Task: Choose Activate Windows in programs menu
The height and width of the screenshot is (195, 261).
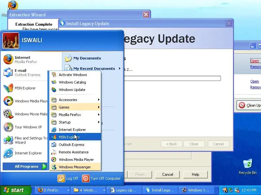Action: point(75,75)
